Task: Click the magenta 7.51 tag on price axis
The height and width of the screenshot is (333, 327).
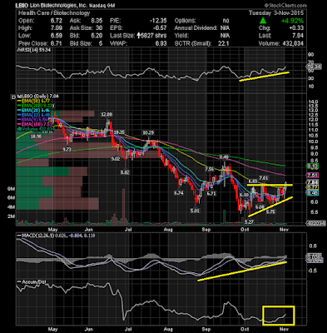Action: coord(313,176)
